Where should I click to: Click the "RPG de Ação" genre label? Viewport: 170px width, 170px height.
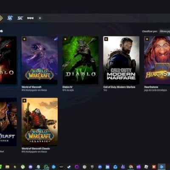click(x=68, y=90)
